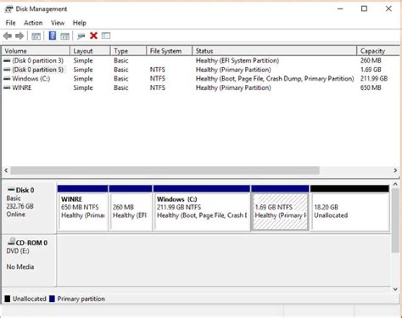Click horizontal scrollbar right arrow
402x318 pixels.
point(395,170)
